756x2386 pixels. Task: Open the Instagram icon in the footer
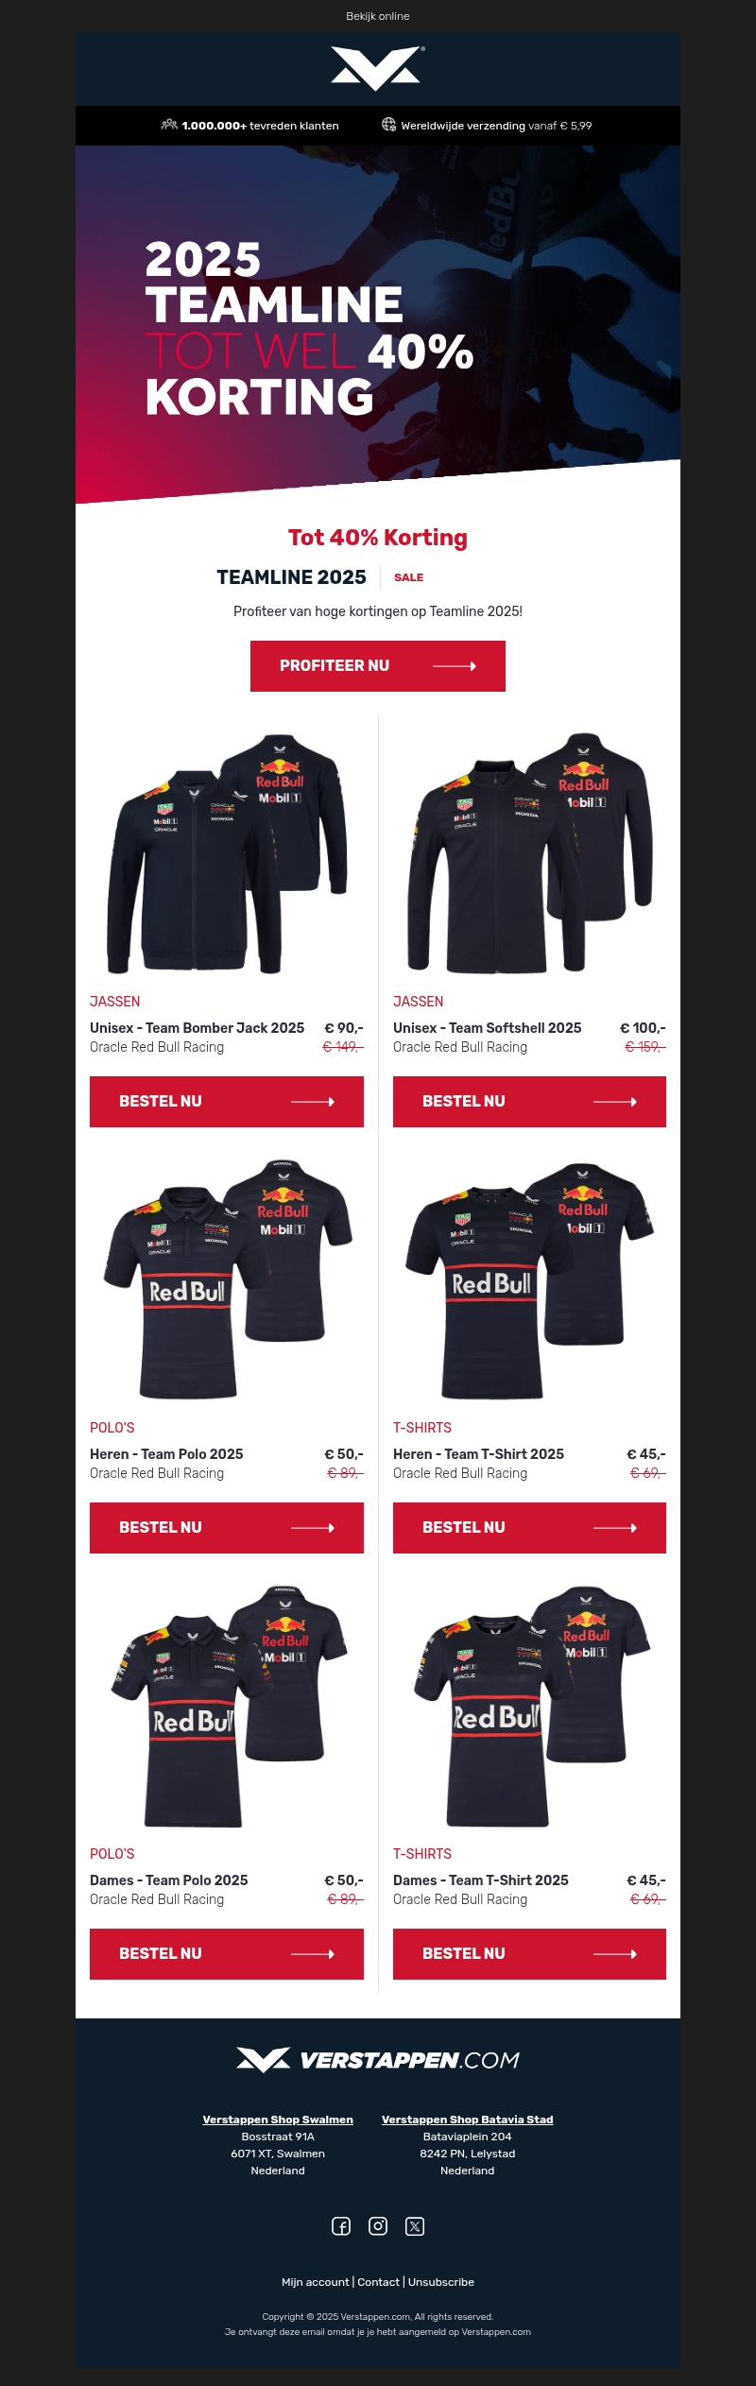(x=378, y=2226)
